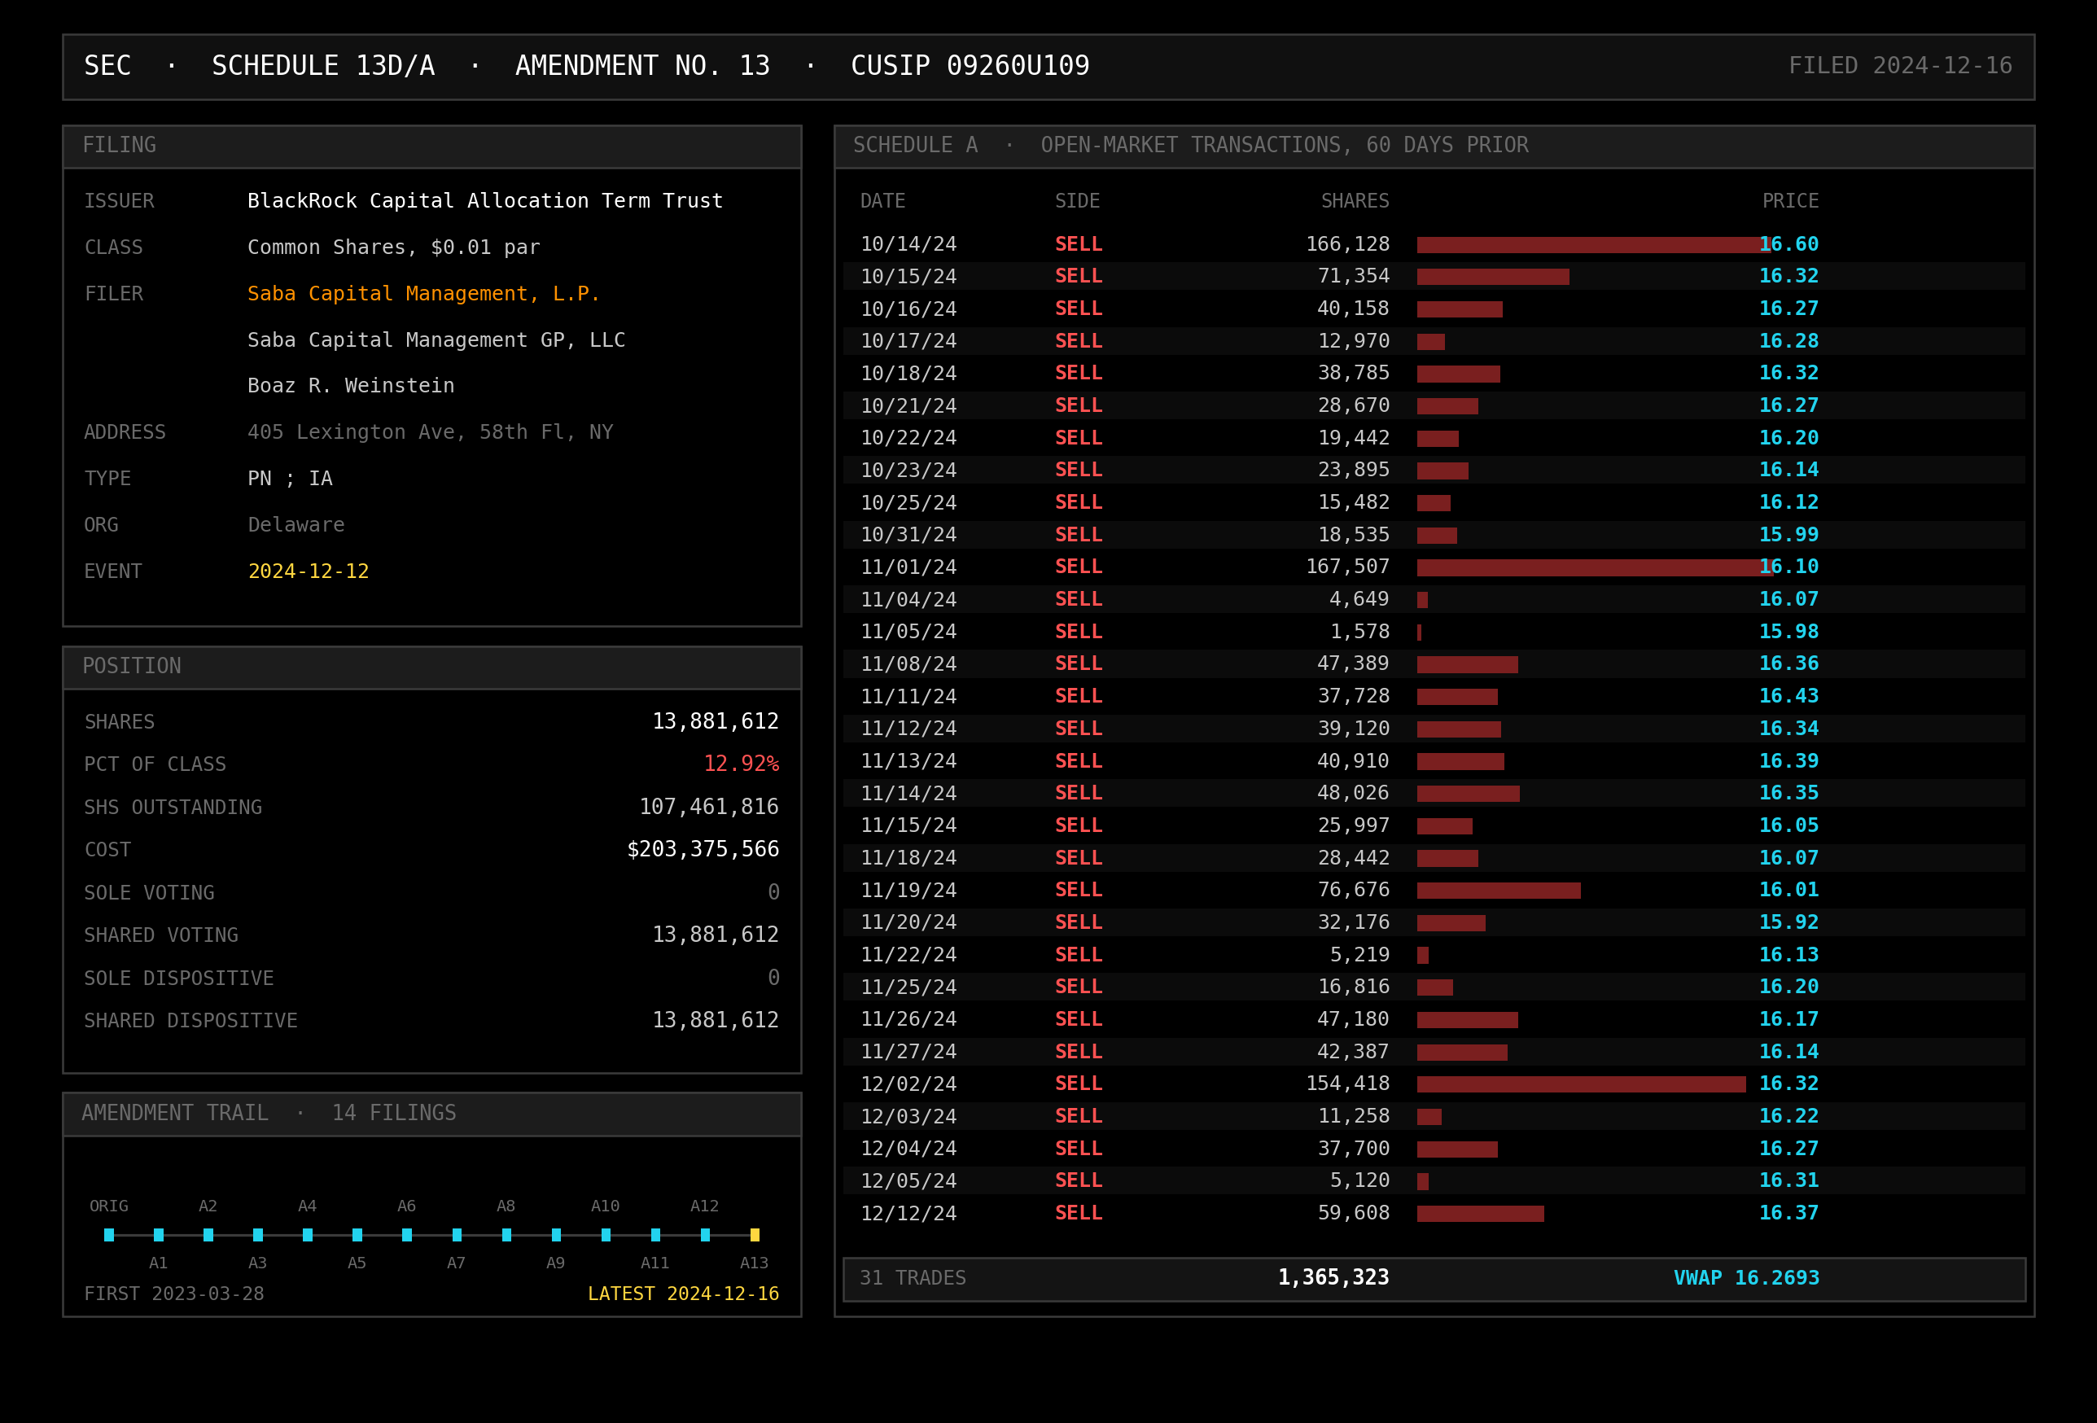Click the SHARES column header

pyautogui.click(x=1355, y=200)
